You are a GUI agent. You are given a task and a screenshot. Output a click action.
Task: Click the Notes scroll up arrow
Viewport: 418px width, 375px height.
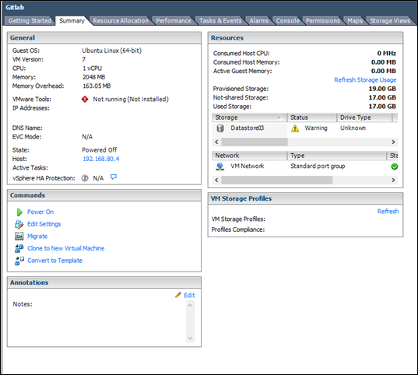(x=190, y=305)
